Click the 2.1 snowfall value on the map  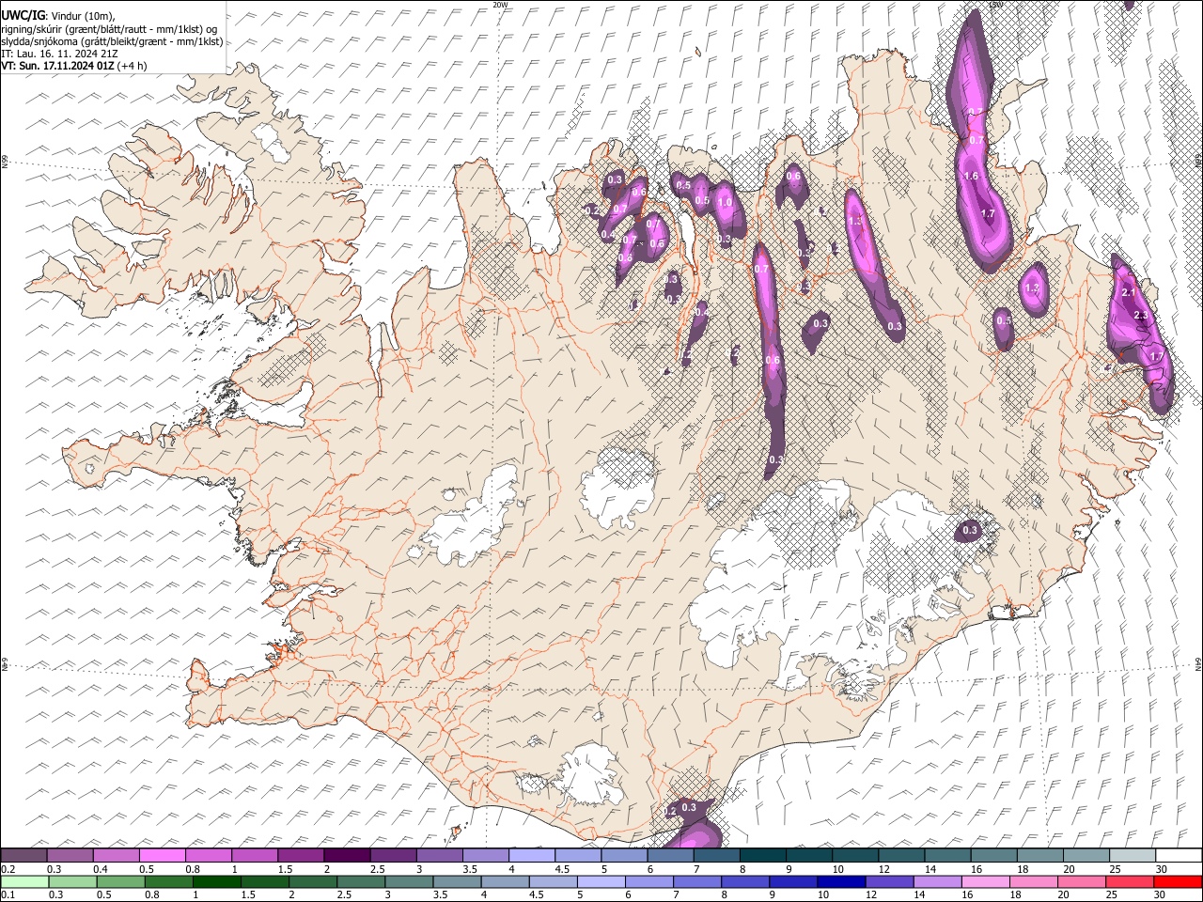pos(1129,293)
